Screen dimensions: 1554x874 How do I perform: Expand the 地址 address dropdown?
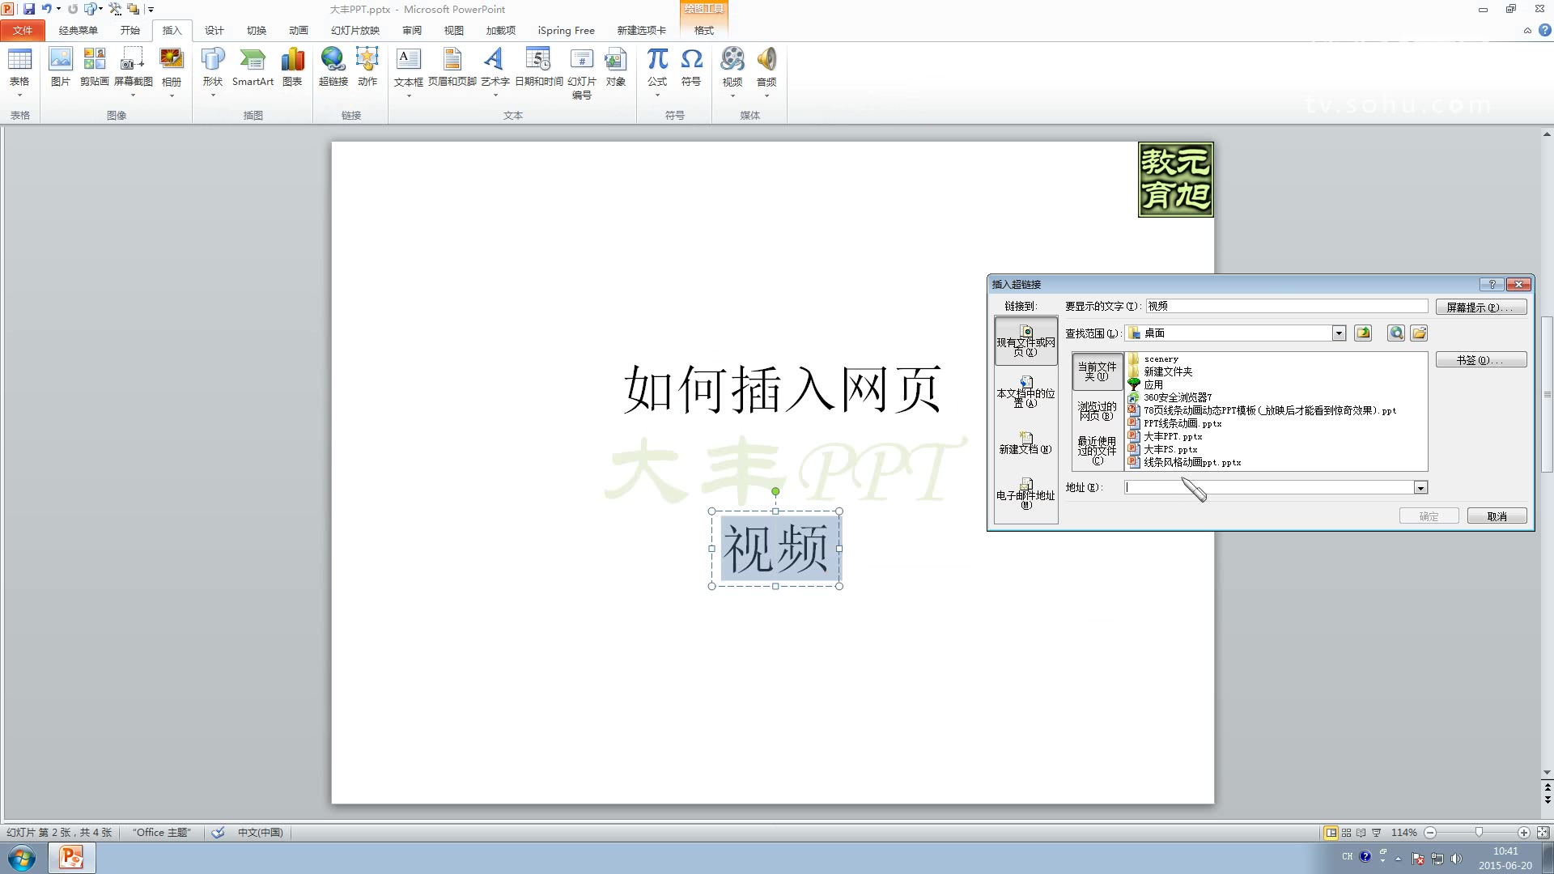tap(1420, 487)
